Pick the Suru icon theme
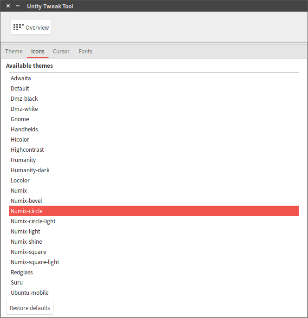 tap(154, 282)
